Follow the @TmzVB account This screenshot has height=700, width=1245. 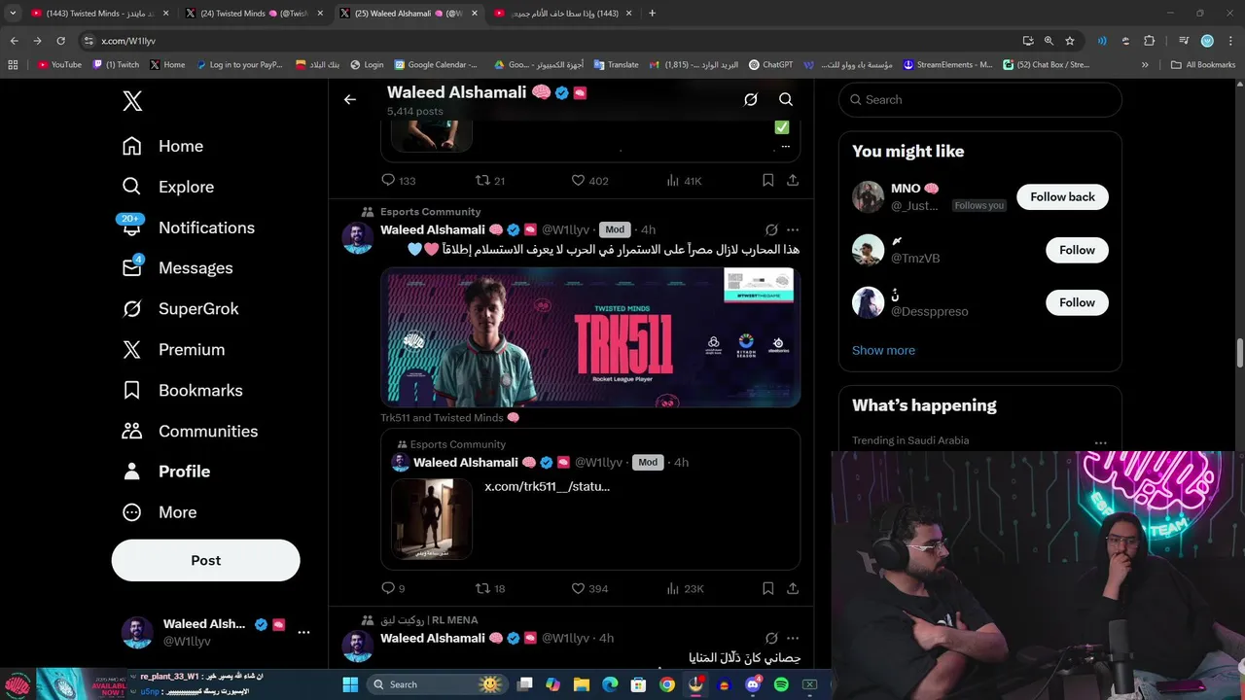pyautogui.click(x=1077, y=250)
